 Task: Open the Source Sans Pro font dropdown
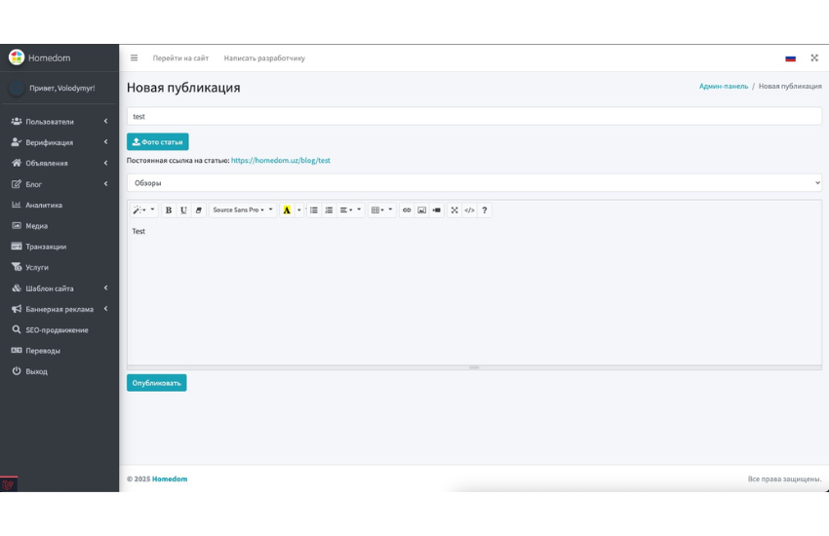click(243, 211)
